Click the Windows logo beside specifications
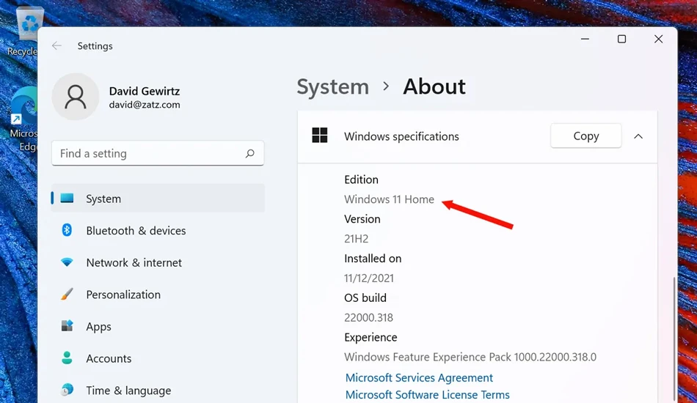 tap(320, 136)
